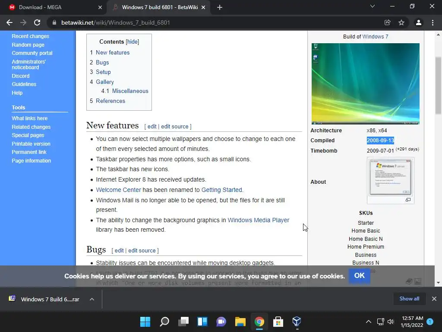Jump to Setup in contents

coord(103,72)
